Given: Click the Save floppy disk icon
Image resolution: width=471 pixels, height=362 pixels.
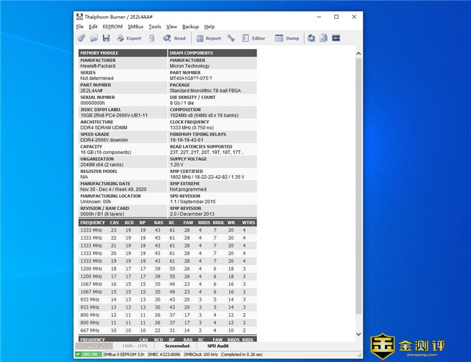Looking at the screenshot, I should tap(106, 38).
